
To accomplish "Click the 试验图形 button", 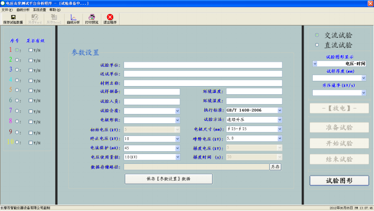I will click(x=339, y=181).
